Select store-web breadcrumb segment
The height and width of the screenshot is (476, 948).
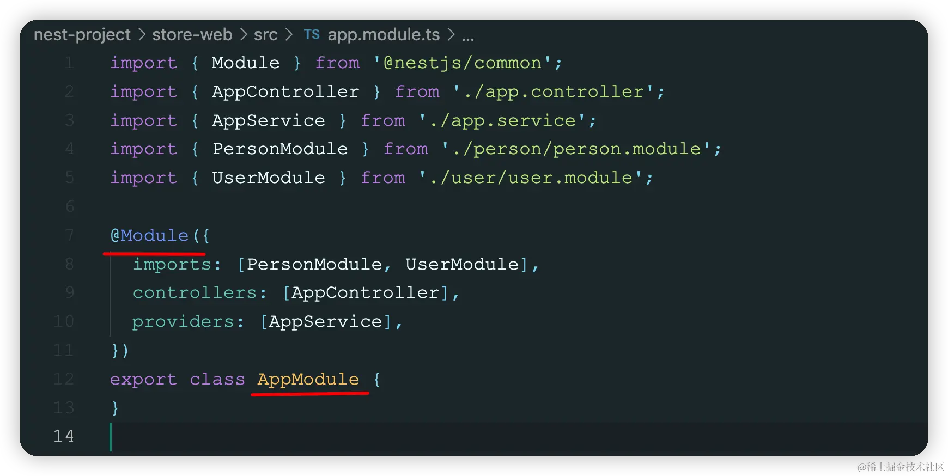coord(192,35)
